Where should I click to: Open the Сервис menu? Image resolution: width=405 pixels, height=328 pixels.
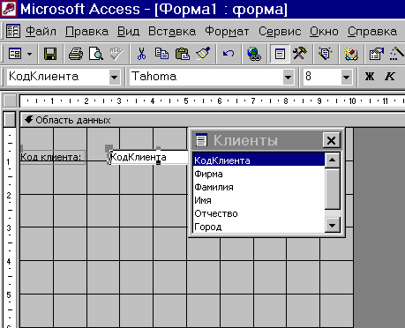tap(280, 31)
